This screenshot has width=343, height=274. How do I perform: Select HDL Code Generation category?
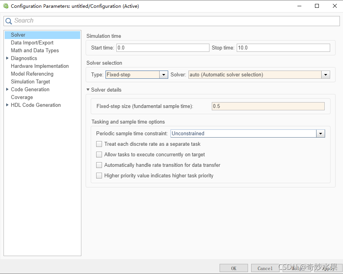tap(36, 105)
